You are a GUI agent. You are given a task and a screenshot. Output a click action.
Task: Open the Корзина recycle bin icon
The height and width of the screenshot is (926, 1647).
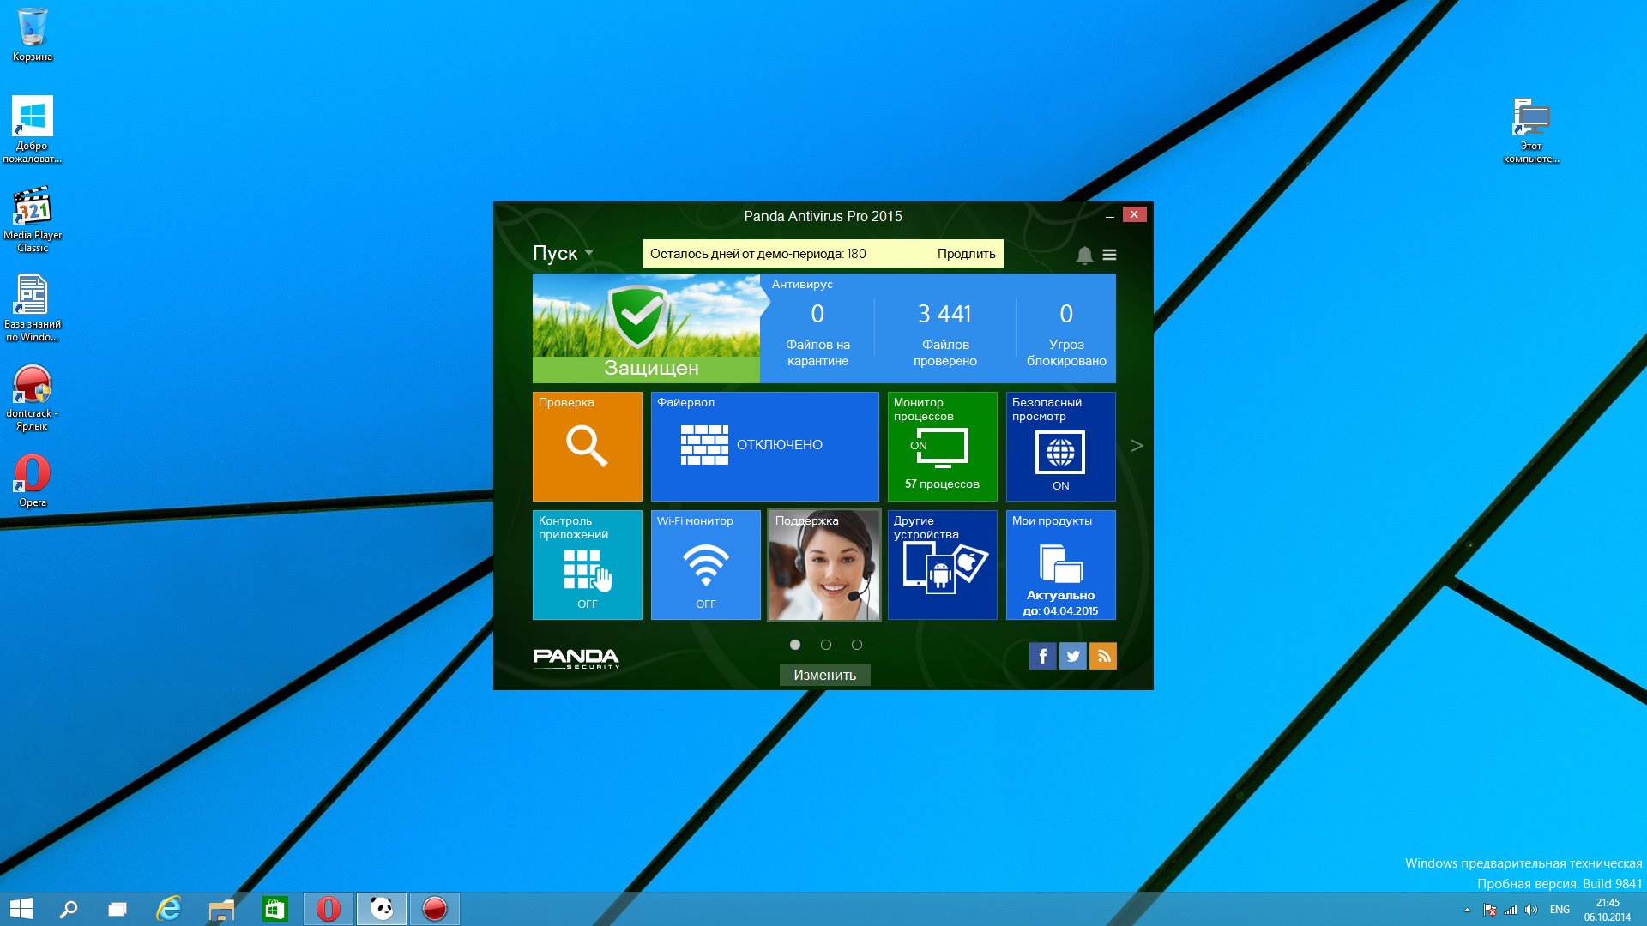point(33,34)
